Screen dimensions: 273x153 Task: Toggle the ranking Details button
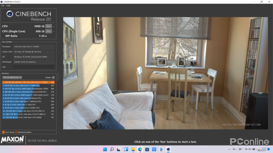pyautogui.click(x=53, y=77)
